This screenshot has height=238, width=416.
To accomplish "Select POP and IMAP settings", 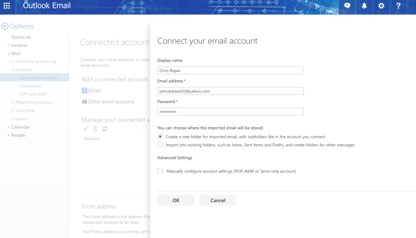I will [x=33, y=94].
